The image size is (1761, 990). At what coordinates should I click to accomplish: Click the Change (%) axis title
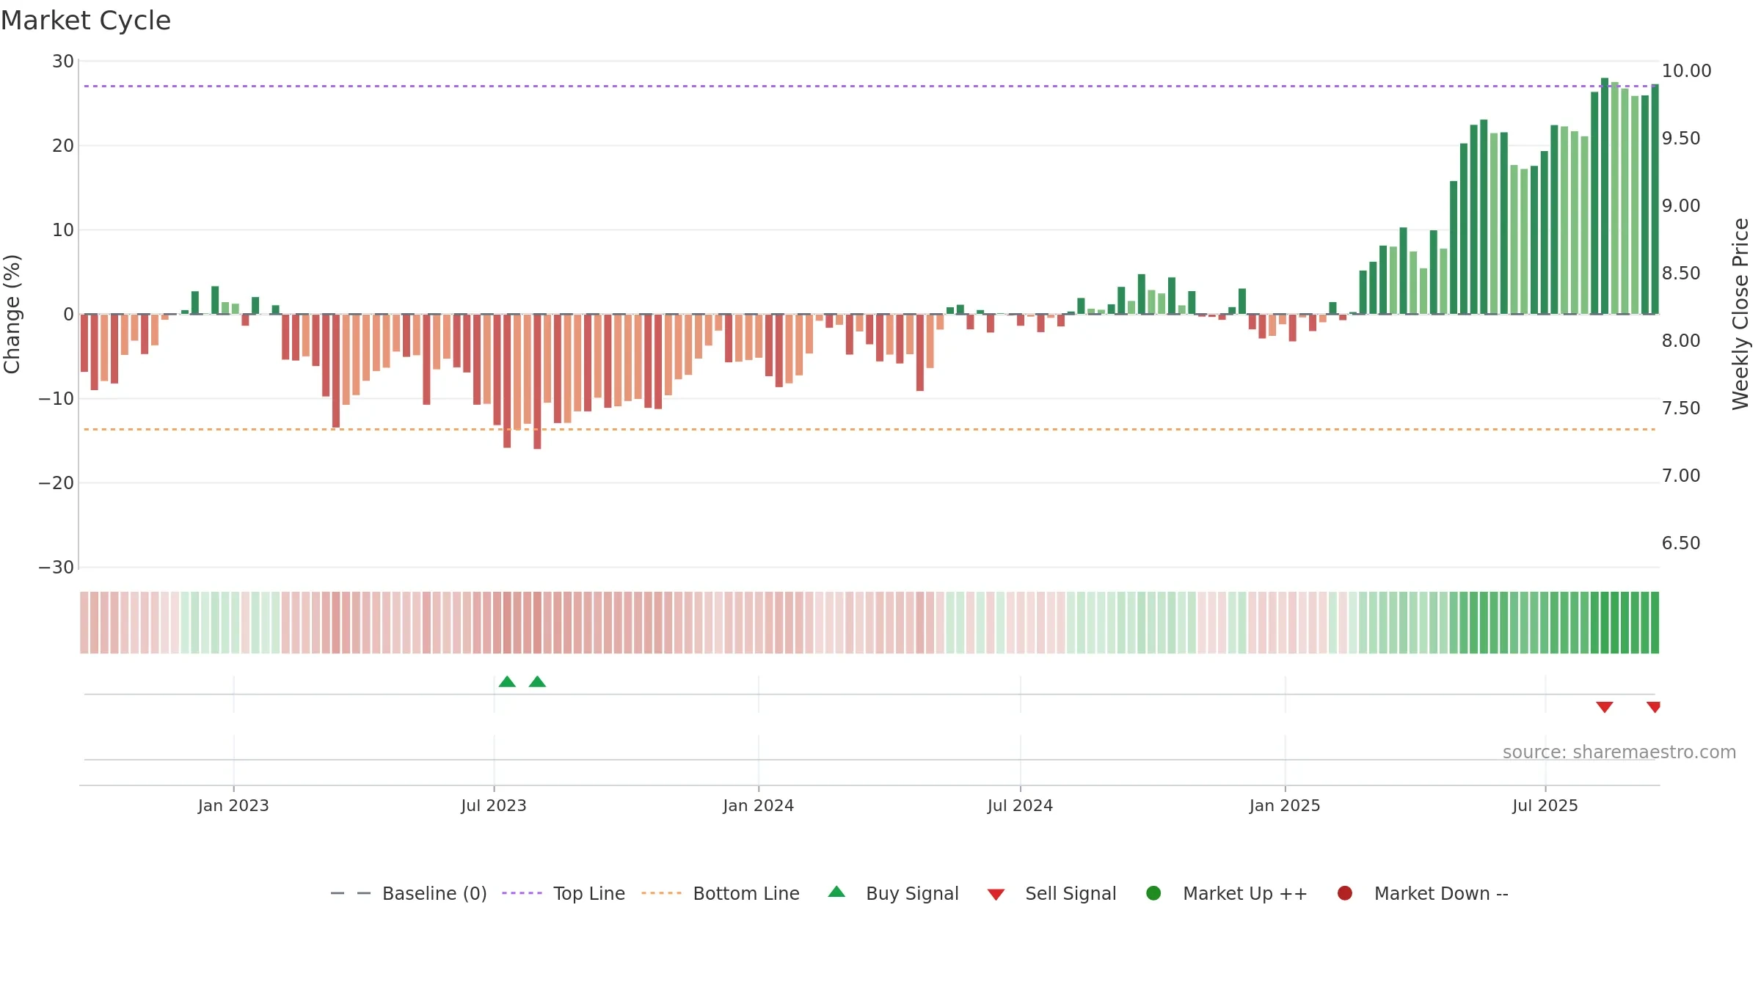[12, 314]
